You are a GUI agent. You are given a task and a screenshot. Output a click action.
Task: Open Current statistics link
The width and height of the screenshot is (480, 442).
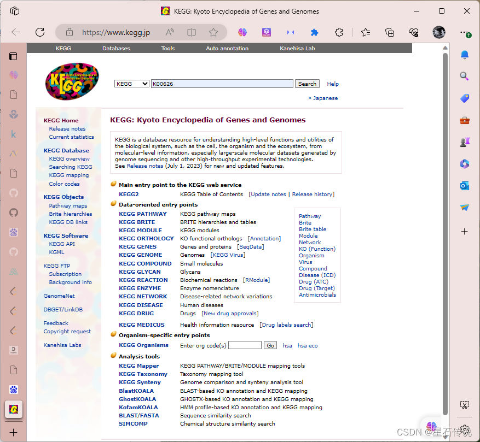click(71, 137)
